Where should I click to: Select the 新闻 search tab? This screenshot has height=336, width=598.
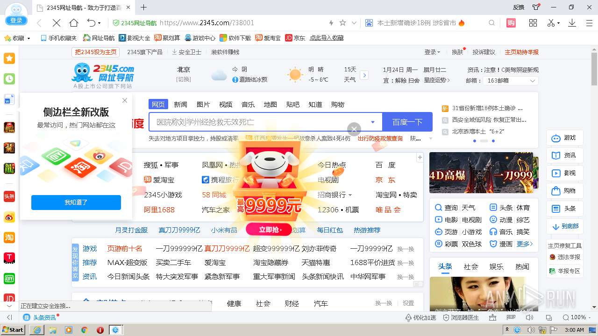180,105
